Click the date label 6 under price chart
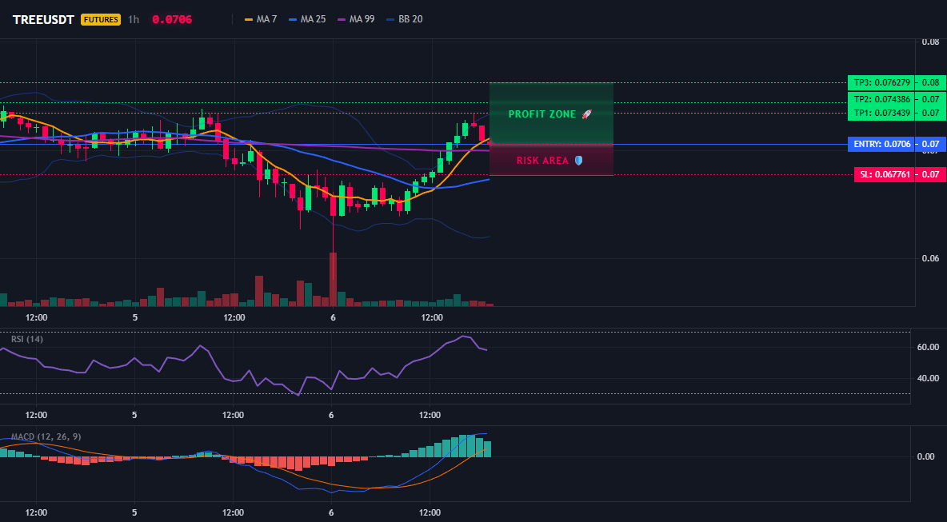This screenshot has height=522, width=947. (x=333, y=317)
